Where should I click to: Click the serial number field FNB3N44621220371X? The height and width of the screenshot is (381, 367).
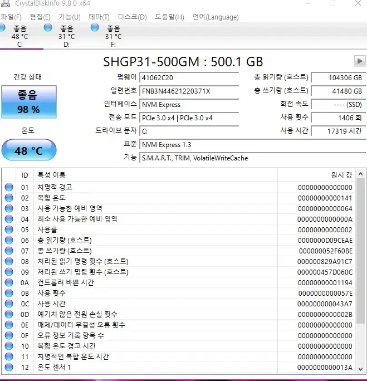click(x=189, y=91)
